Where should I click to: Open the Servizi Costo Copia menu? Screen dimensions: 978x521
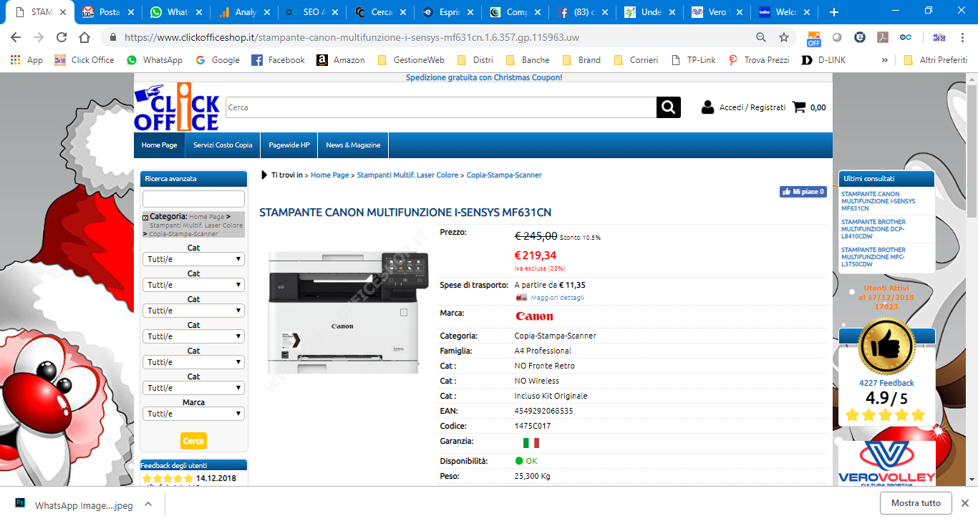[223, 145]
